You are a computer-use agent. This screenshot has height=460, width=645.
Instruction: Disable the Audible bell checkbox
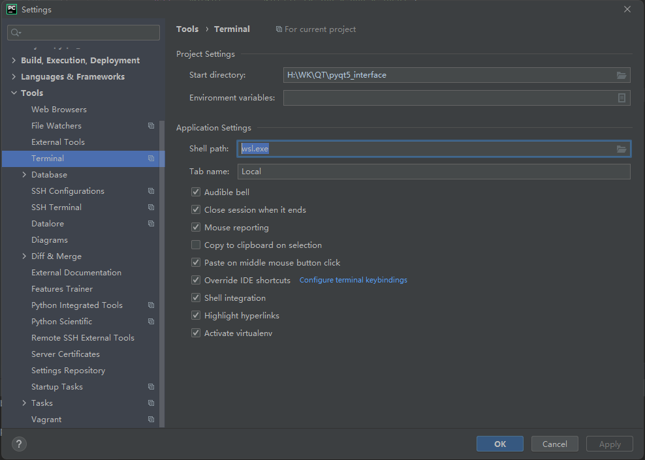tap(196, 192)
